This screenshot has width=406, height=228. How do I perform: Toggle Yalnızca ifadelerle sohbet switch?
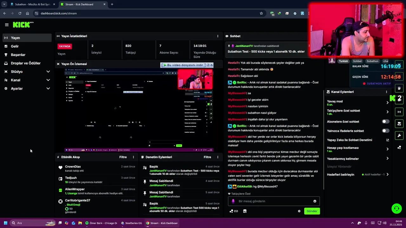pos(385,131)
